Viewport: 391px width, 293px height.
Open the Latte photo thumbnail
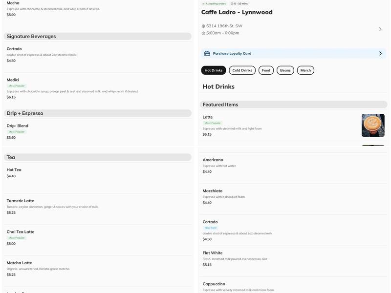point(373,126)
